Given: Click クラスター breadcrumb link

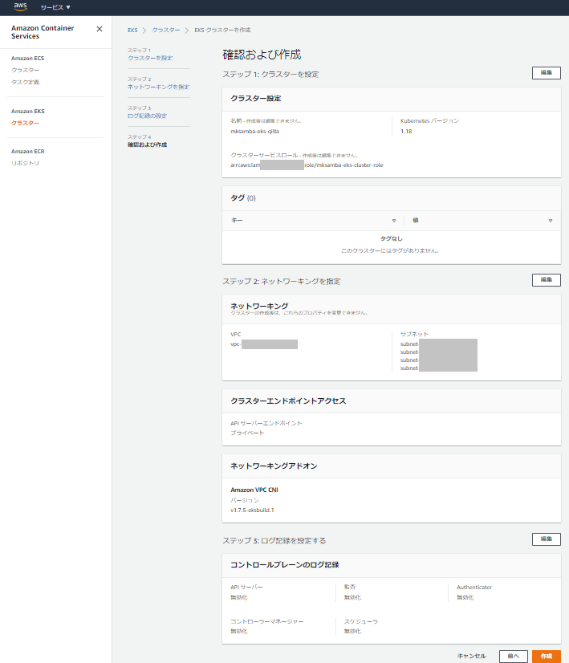Looking at the screenshot, I should pyautogui.click(x=165, y=30).
